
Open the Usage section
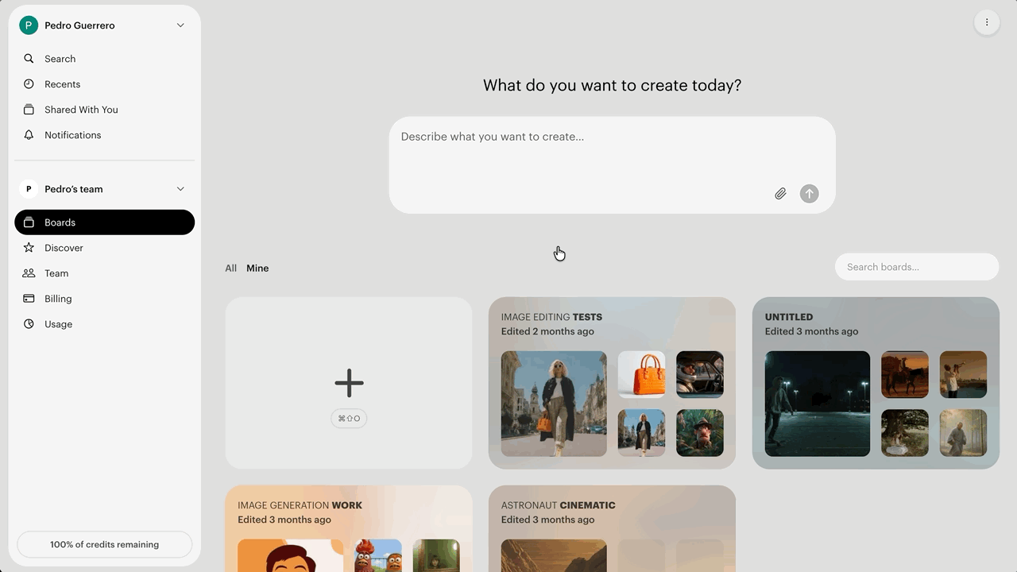pyautogui.click(x=104, y=324)
